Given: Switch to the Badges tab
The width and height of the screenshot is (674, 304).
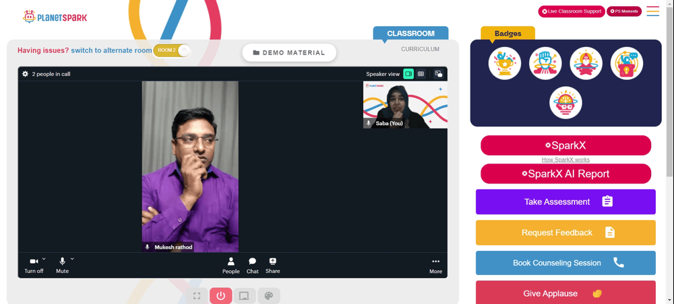Looking at the screenshot, I should pyautogui.click(x=508, y=34).
